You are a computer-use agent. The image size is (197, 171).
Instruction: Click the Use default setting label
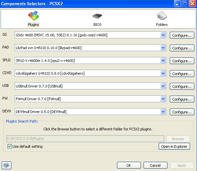(x=28, y=146)
